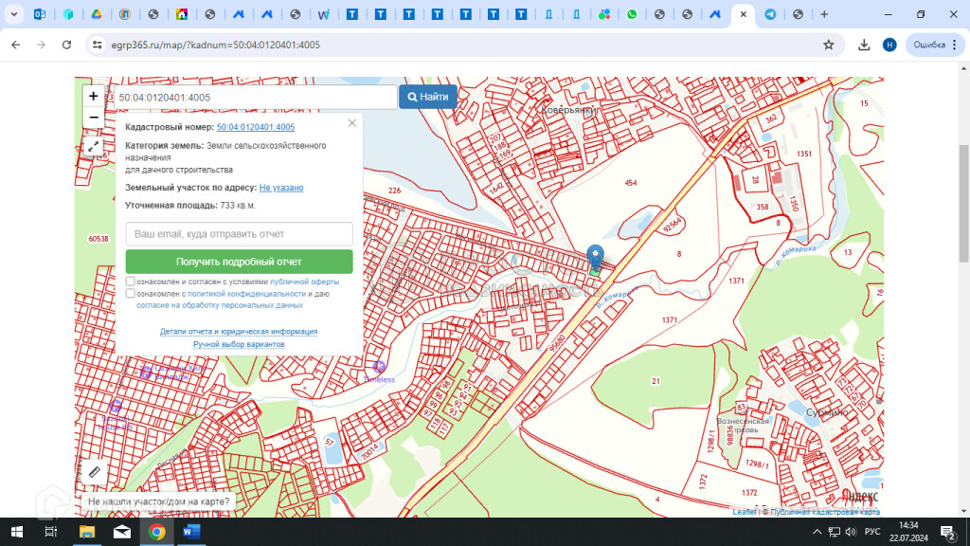Check the privacy policy consent box
Screen dimensions: 970x546
click(131, 294)
